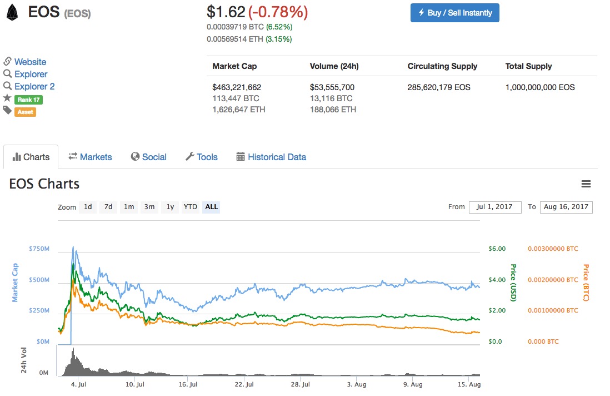The width and height of the screenshot is (610, 396).
Task: Click the star icon beside Rank 17
Action: [x=7, y=98]
